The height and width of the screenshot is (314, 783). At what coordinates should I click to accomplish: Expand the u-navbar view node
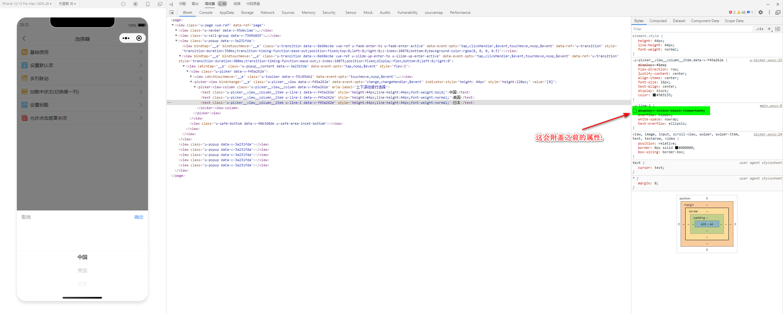pos(176,30)
